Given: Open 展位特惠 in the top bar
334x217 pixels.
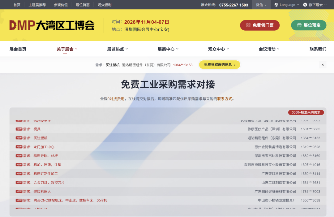Looking at the screenshot, I should pos(83,5).
